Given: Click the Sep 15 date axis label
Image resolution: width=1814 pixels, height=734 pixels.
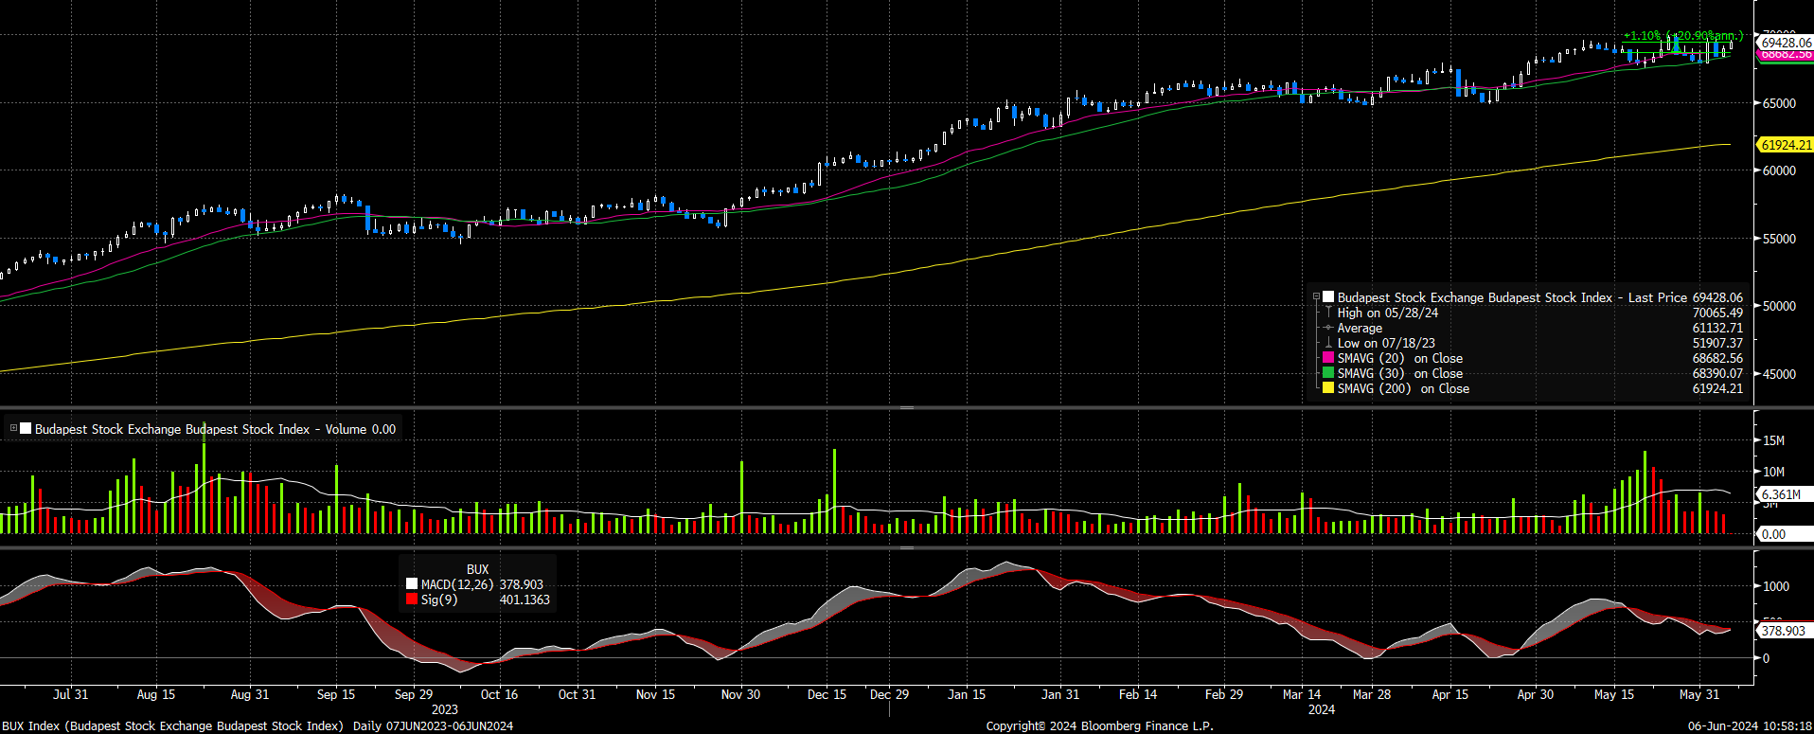Looking at the screenshot, I should [336, 694].
